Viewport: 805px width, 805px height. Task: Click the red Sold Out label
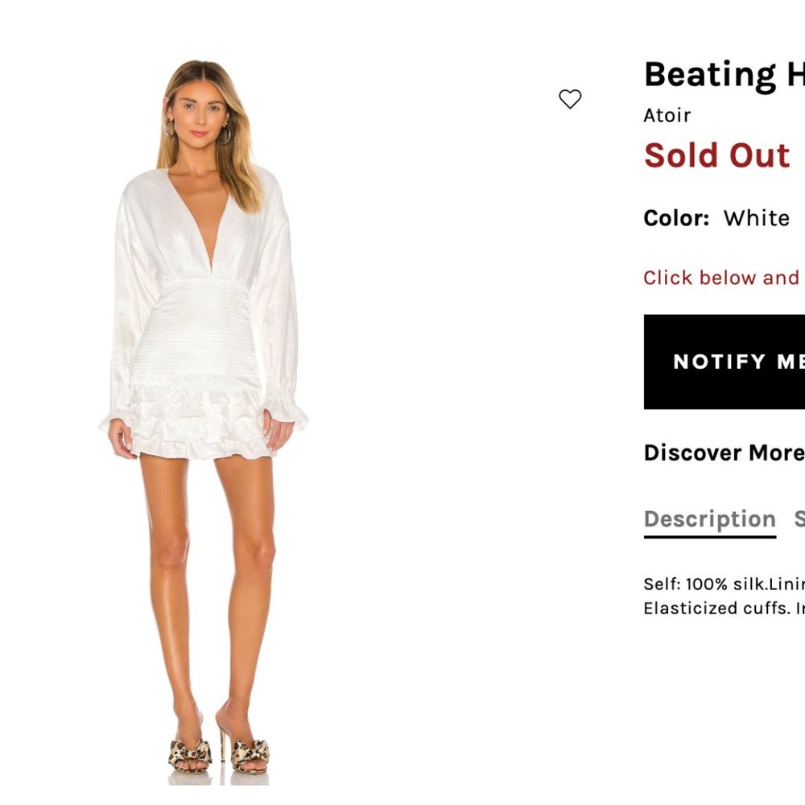tap(716, 155)
